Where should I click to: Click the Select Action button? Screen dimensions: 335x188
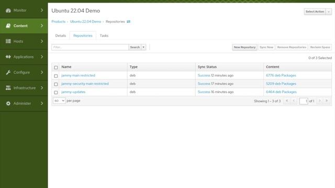[315, 11]
